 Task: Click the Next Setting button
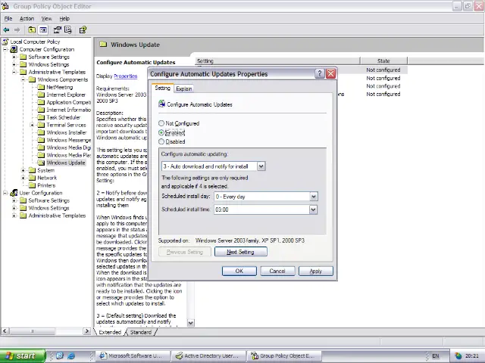pos(241,252)
